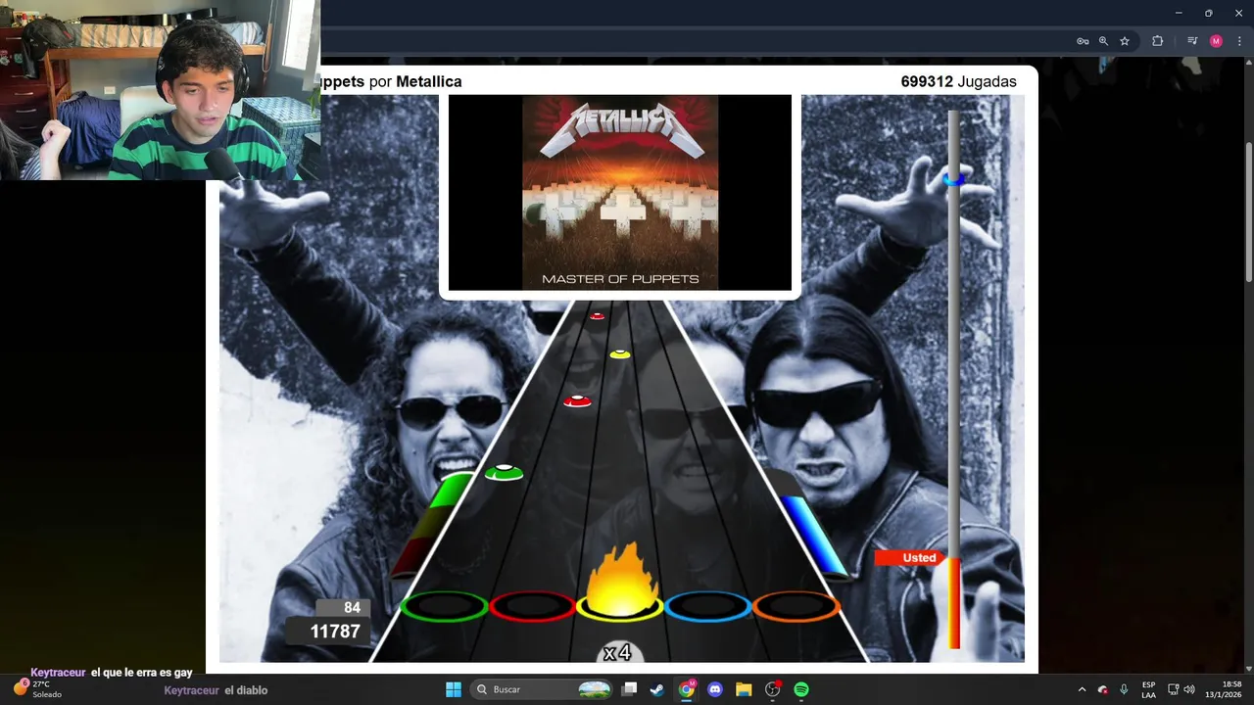Open the weather widget showing 27°C Soleado
Viewport: 1254px width, 705px height.
(37, 688)
